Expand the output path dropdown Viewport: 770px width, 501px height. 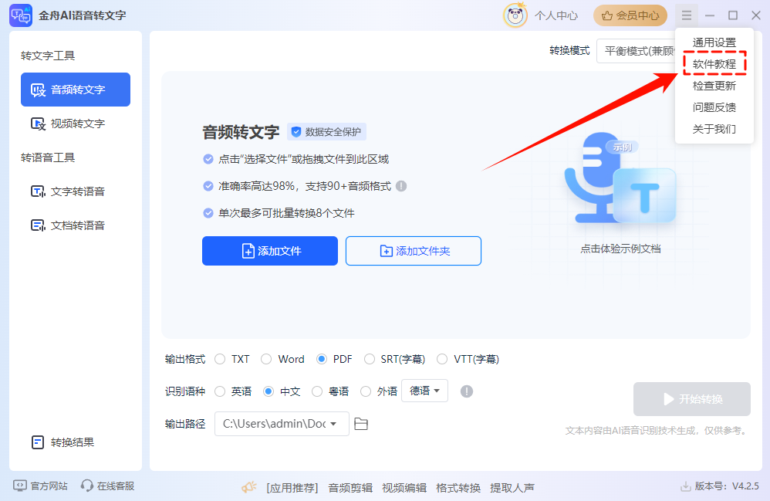[335, 424]
